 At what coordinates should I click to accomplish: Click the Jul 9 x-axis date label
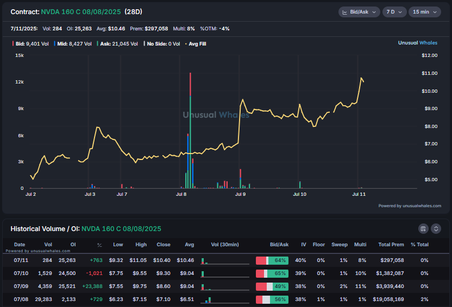[241, 194]
